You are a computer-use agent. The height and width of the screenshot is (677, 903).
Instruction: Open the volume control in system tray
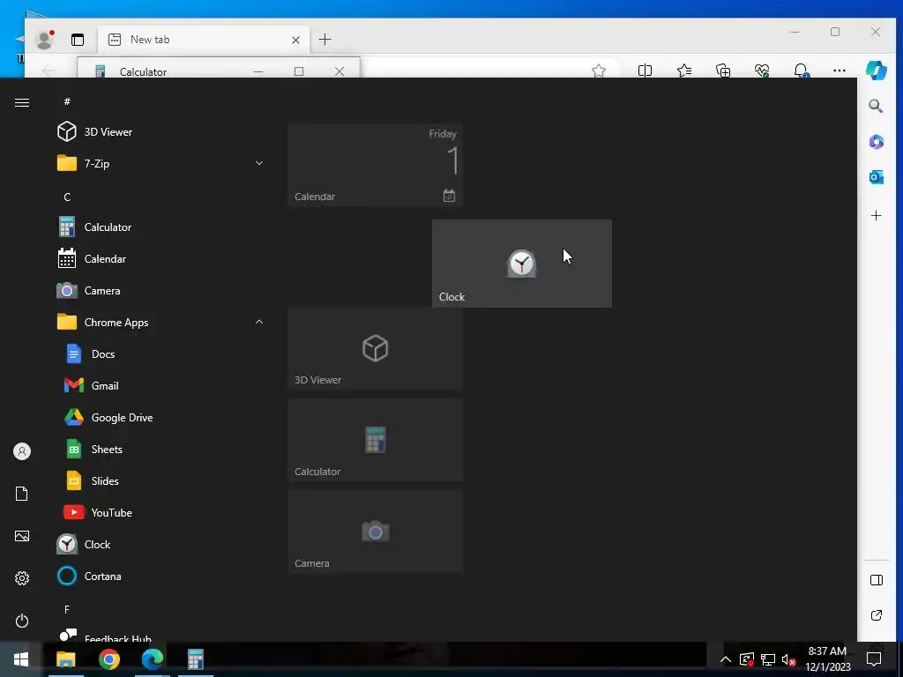[788, 659]
